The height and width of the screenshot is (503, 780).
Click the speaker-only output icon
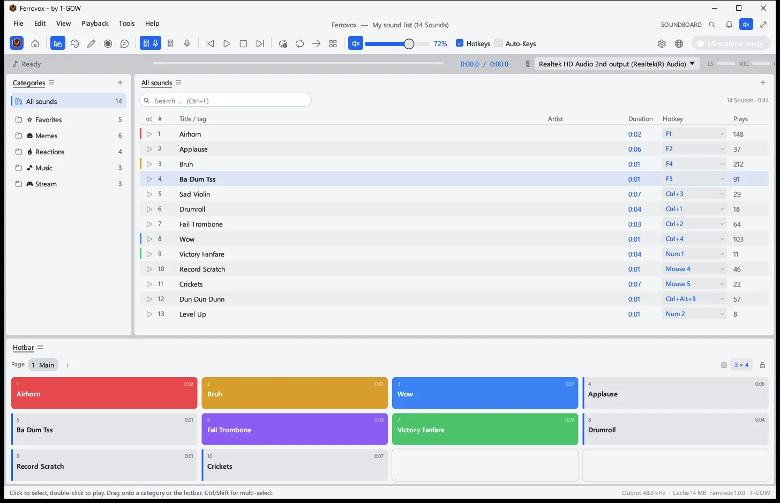coord(170,43)
